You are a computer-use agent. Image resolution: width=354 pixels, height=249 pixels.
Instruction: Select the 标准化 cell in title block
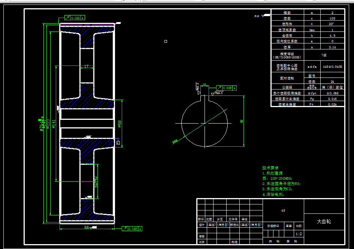(235, 225)
